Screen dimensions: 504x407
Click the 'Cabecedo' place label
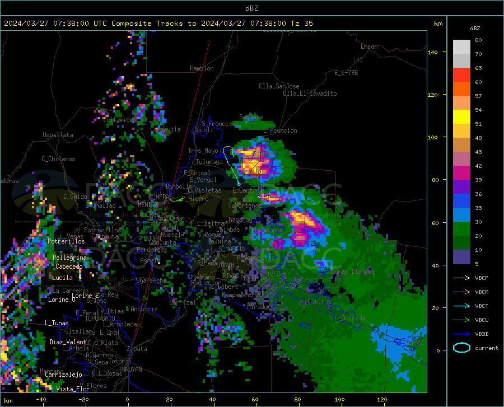point(69,266)
